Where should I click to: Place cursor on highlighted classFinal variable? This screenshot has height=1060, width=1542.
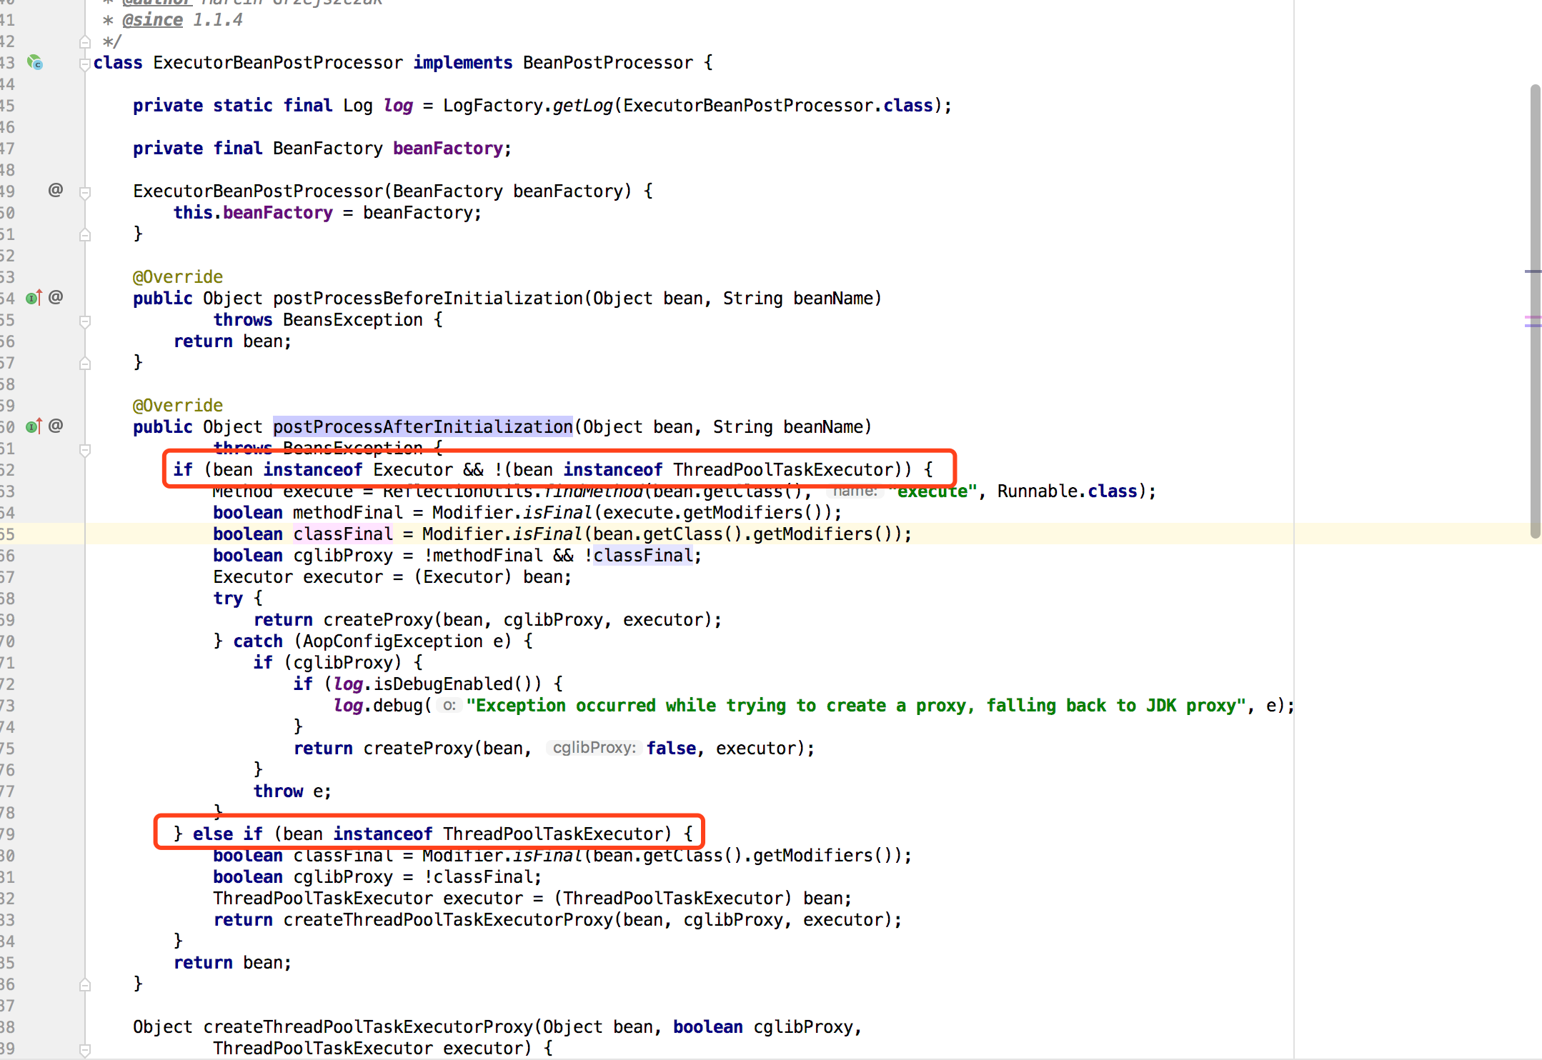343,534
